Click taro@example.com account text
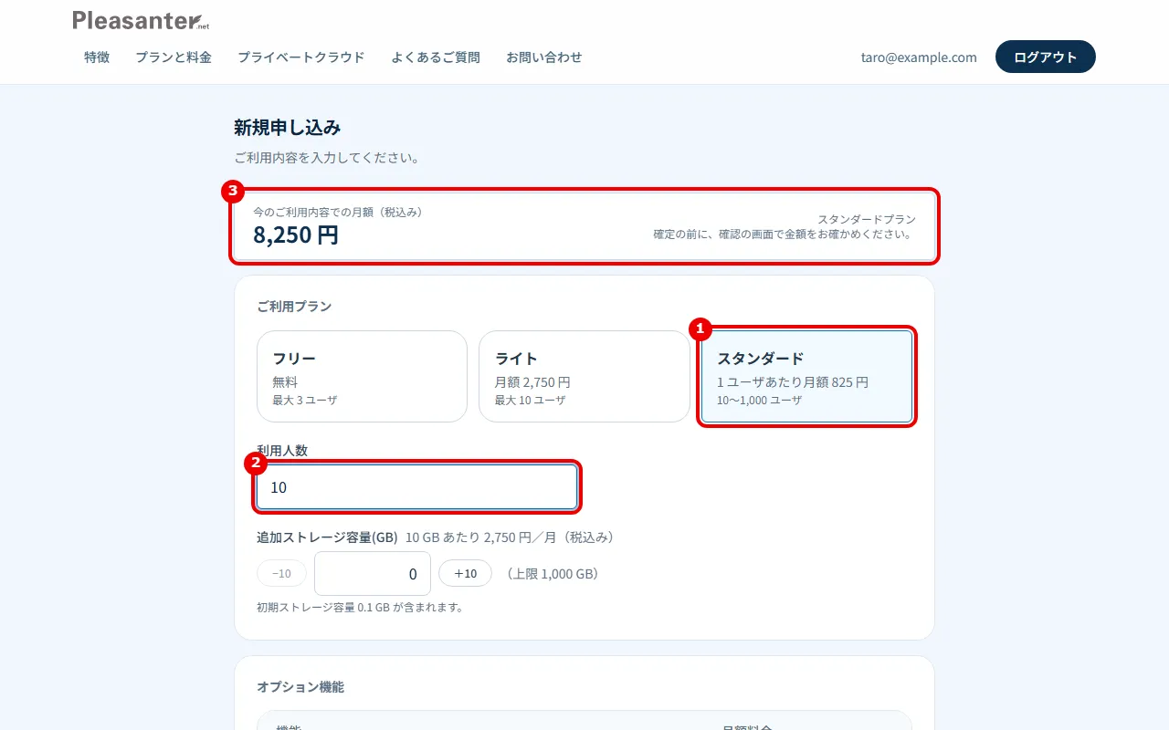The image size is (1169, 730). 919,57
